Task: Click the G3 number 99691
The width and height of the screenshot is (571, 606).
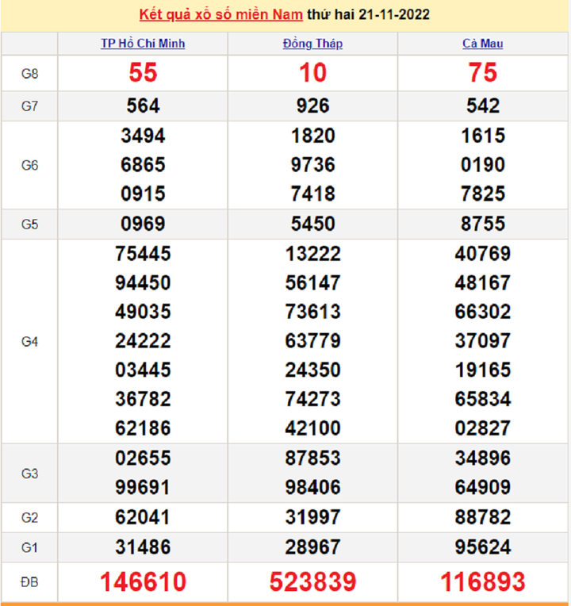Action: coord(143,487)
